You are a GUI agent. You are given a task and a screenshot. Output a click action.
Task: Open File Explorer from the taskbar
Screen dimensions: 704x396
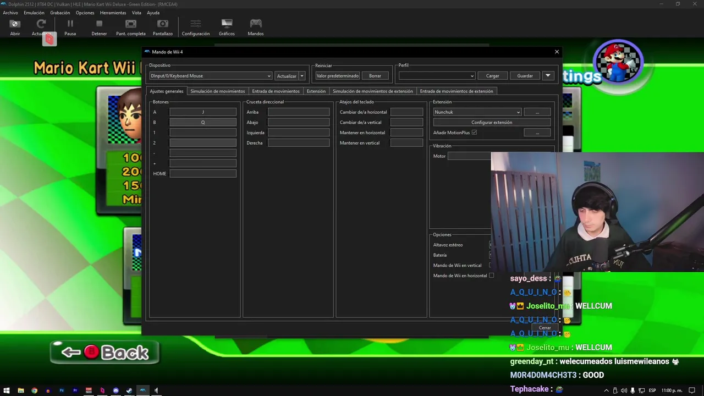click(x=20, y=391)
